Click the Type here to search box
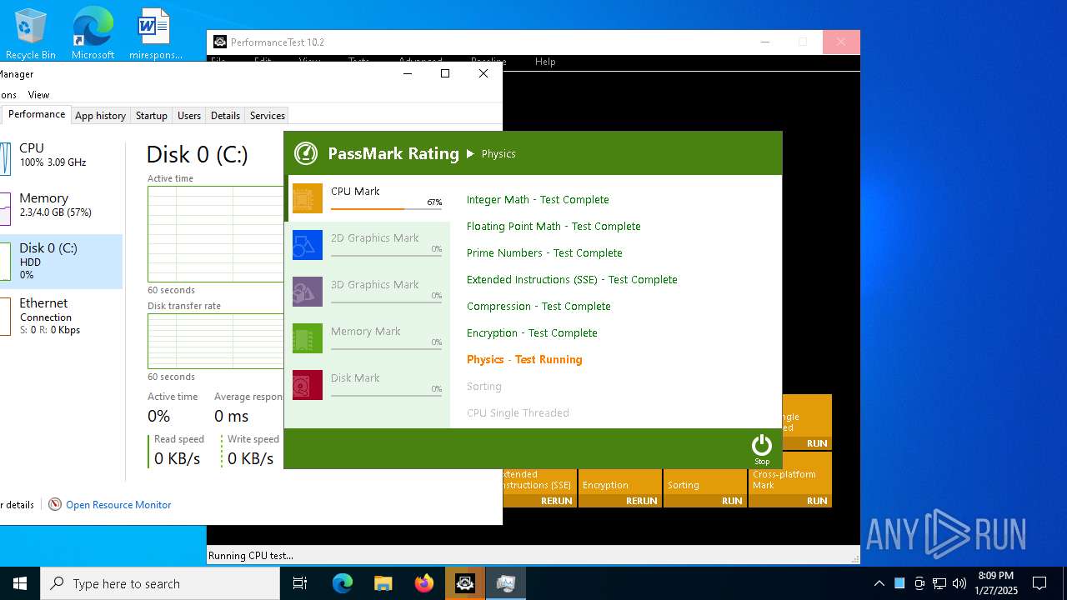This screenshot has width=1067, height=600. (160, 583)
